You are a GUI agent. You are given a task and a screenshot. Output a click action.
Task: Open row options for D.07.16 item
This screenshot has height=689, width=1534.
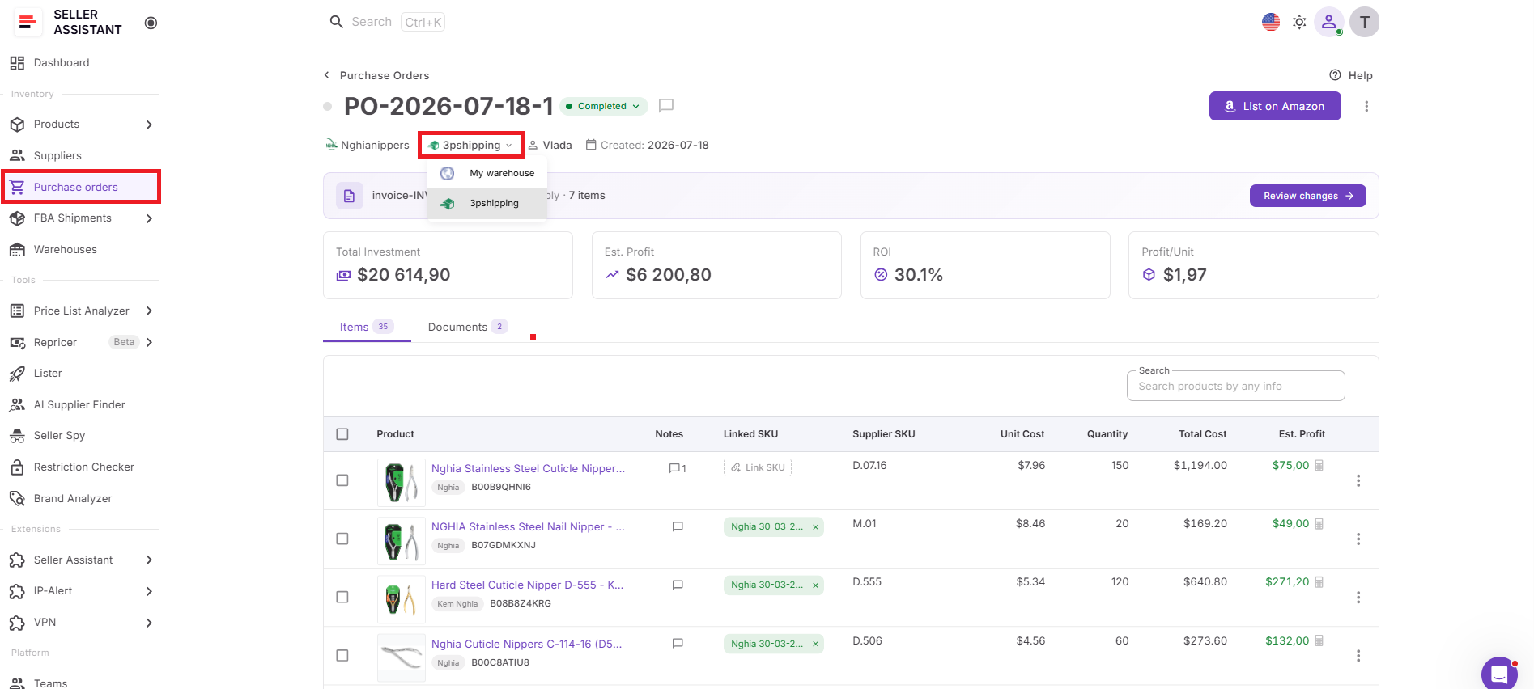pyautogui.click(x=1358, y=480)
